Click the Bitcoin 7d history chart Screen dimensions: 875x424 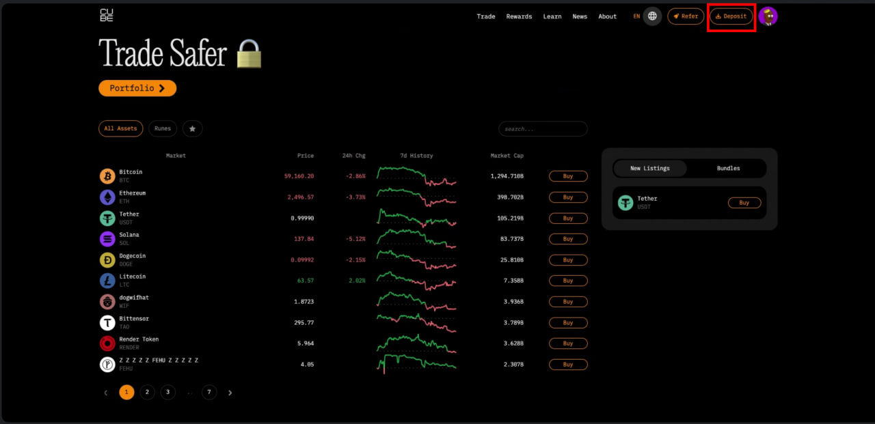(x=416, y=176)
